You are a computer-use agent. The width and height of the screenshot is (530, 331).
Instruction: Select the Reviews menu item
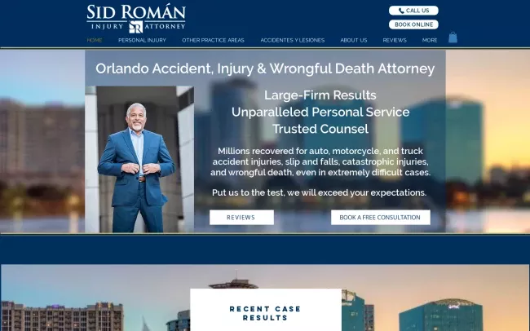coord(395,40)
